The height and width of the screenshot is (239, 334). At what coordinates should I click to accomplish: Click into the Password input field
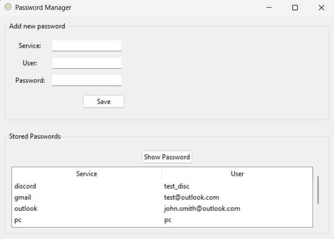(87, 80)
